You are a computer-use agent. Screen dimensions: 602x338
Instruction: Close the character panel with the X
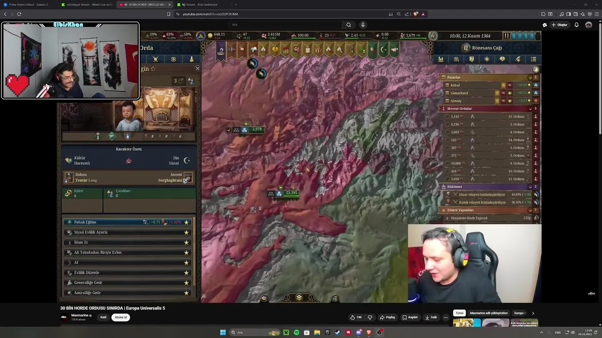point(197,69)
